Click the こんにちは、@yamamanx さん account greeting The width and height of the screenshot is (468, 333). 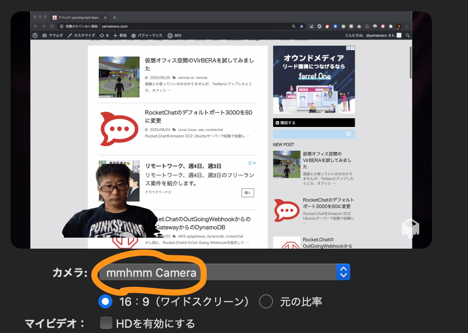pos(373,35)
